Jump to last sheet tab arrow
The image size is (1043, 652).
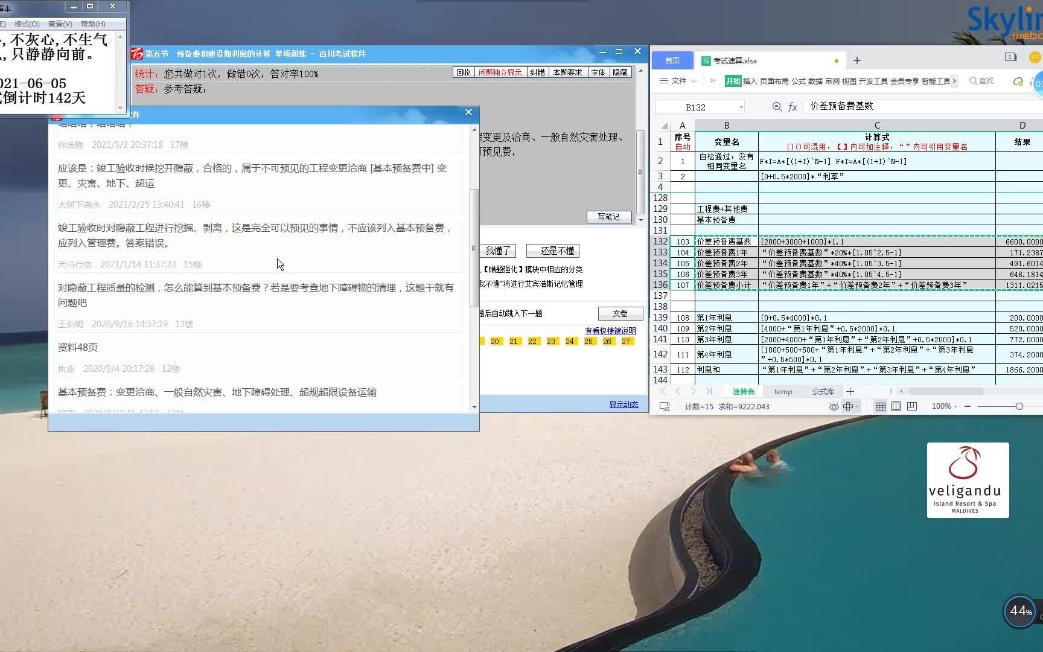point(709,391)
